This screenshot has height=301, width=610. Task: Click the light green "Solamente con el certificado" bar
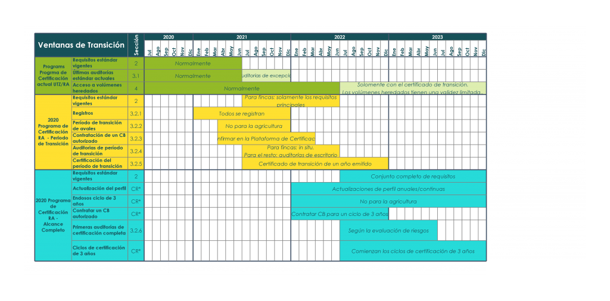point(412,88)
